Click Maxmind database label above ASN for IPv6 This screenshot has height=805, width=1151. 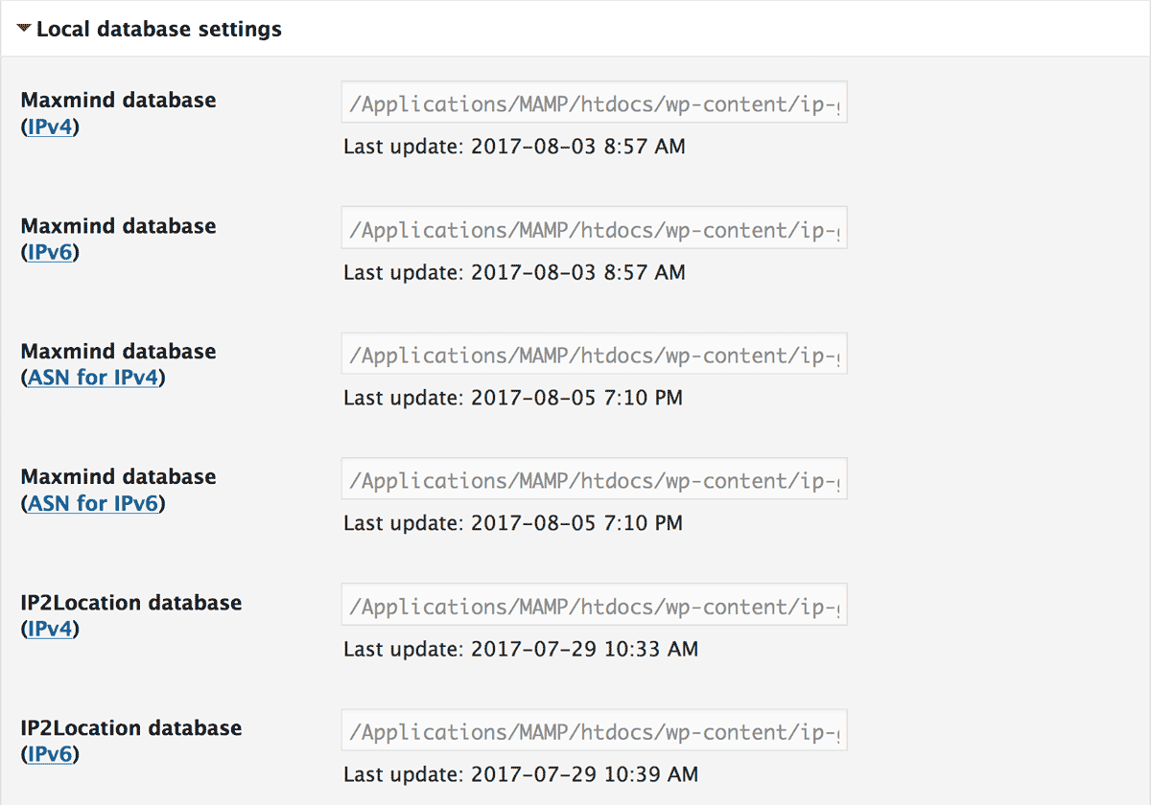click(x=119, y=477)
